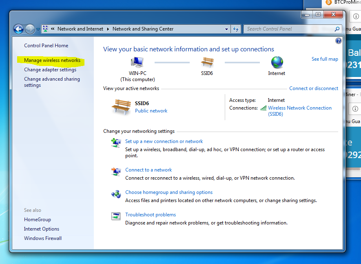Click the large SSID6 bench icon under active networks
The image size is (361, 264).
click(x=121, y=107)
